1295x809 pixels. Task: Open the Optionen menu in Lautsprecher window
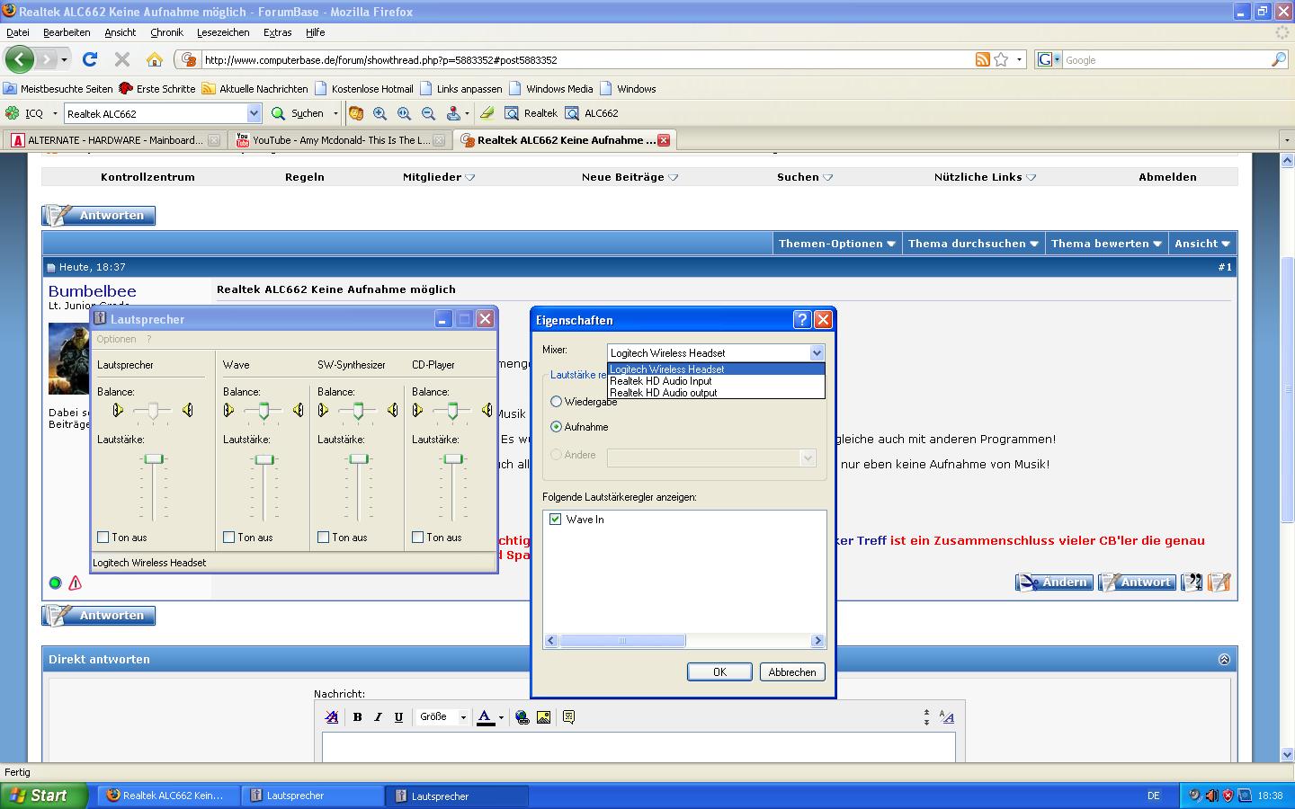[116, 339]
